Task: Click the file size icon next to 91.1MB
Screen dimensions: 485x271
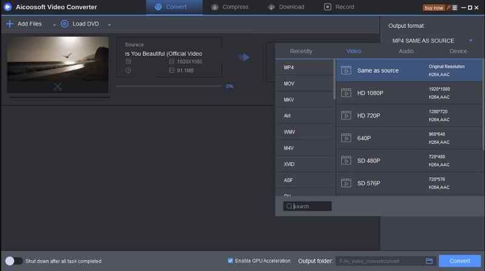Action: click(x=172, y=70)
